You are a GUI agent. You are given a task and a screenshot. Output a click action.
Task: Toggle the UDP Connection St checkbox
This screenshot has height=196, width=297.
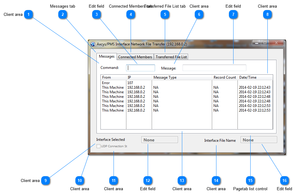(x=99, y=146)
